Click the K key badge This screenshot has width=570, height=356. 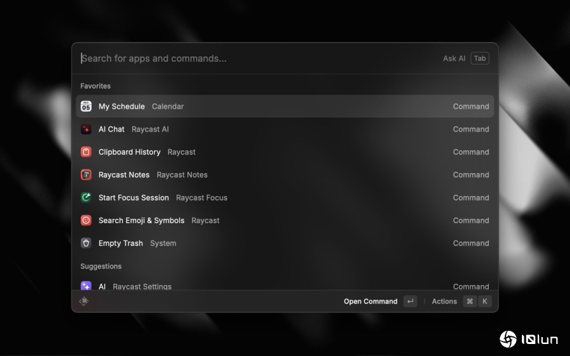pyautogui.click(x=484, y=302)
